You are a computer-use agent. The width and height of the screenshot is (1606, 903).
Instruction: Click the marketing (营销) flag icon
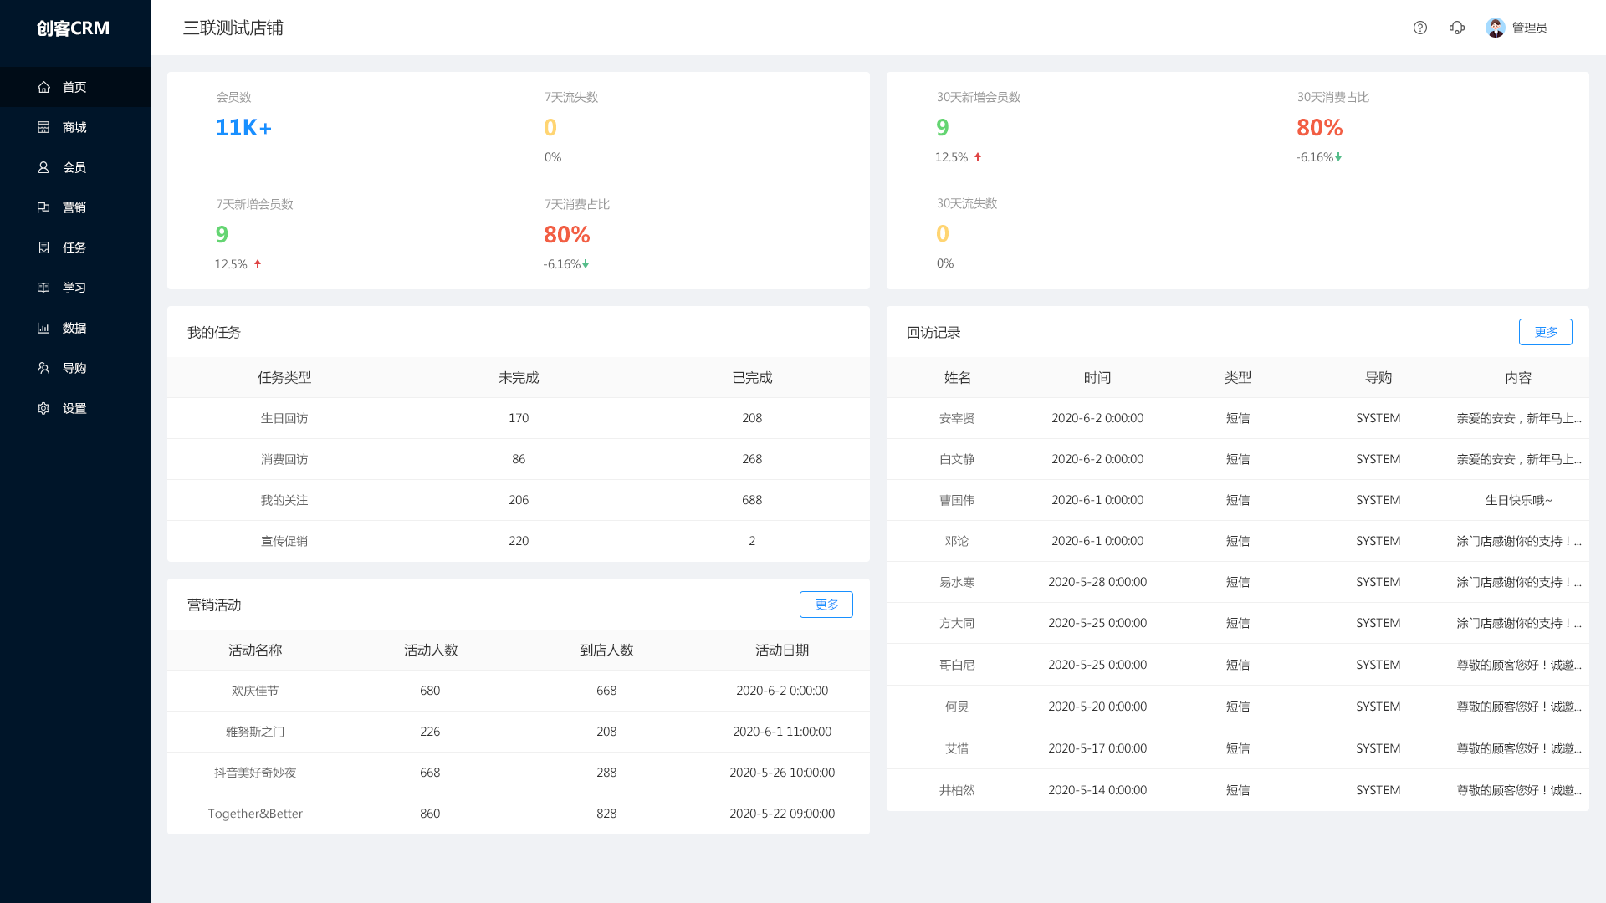[x=43, y=207]
